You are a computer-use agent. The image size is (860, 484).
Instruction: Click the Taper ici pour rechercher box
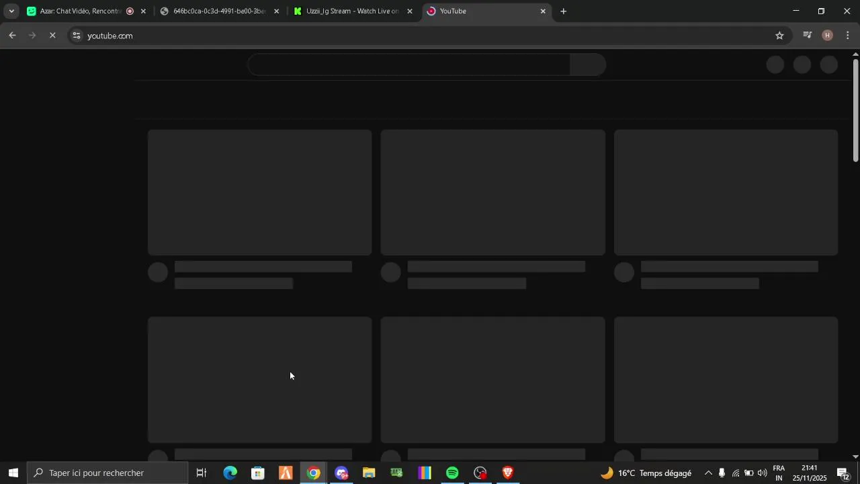pos(107,473)
